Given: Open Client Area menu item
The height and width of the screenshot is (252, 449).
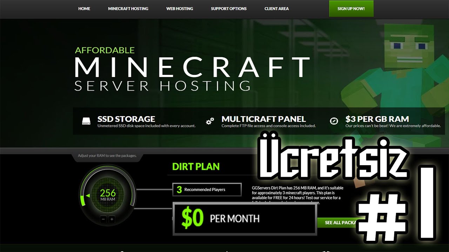Looking at the screenshot, I should coord(276,9).
